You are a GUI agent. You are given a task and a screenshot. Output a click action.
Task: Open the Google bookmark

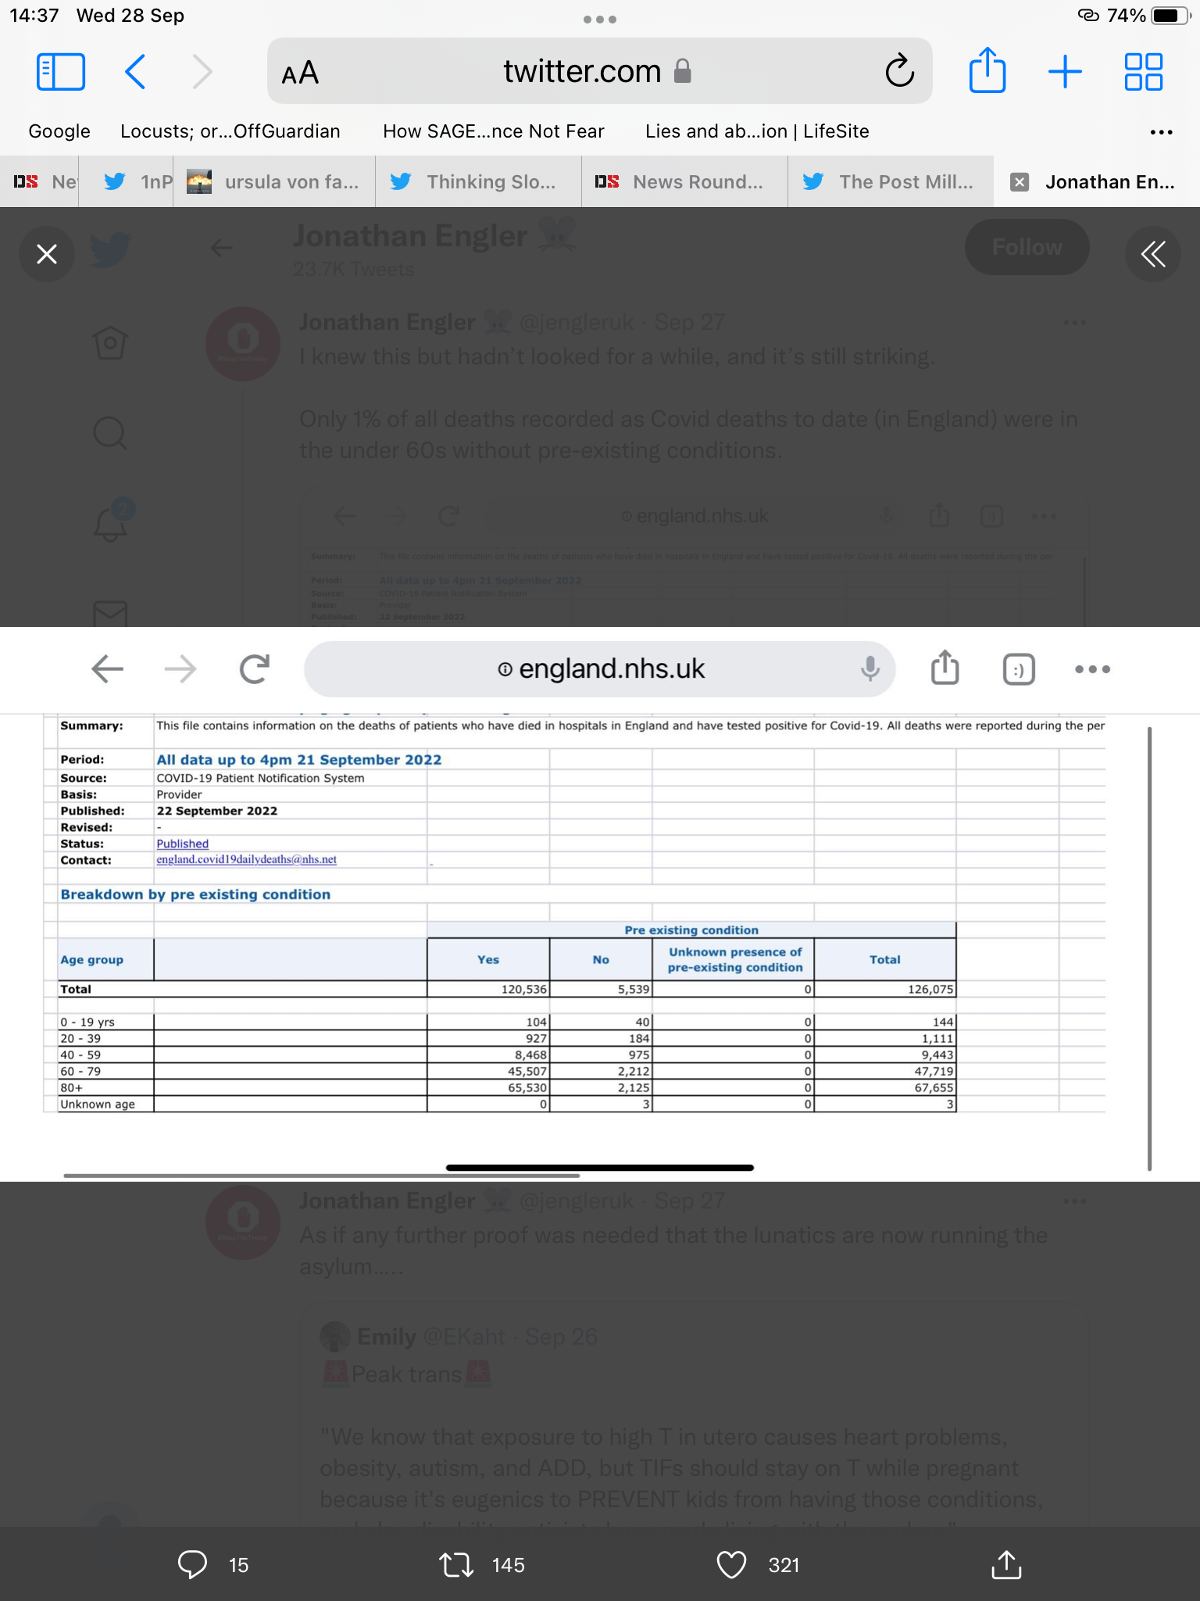pos(59,131)
